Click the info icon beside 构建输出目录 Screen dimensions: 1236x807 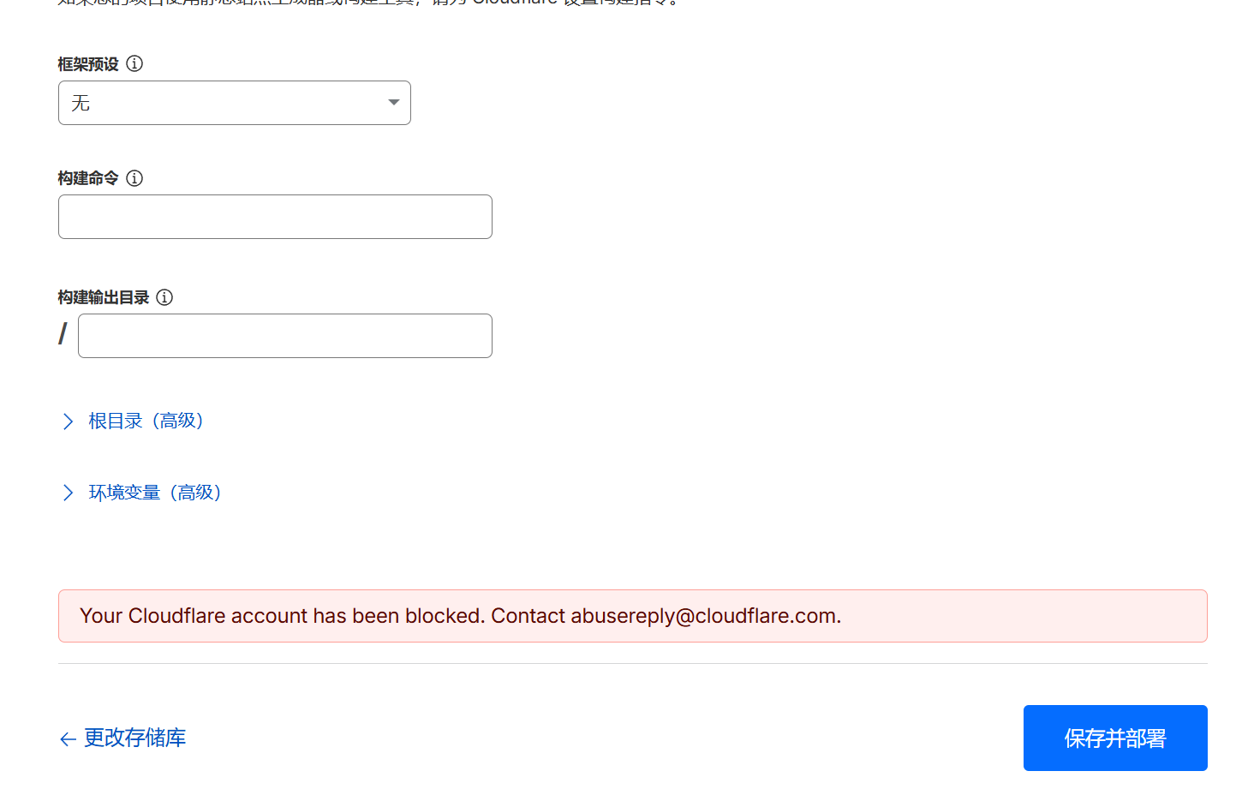pyautogui.click(x=164, y=297)
